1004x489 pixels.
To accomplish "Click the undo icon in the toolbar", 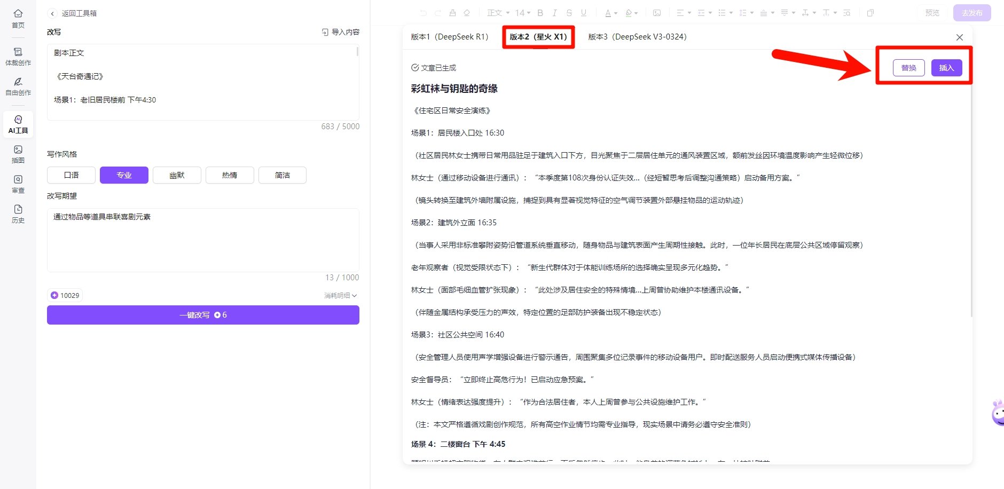I will click(422, 12).
